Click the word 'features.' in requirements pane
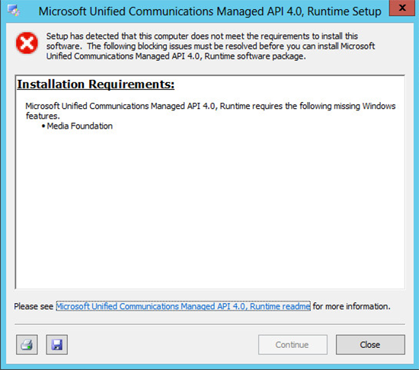The height and width of the screenshot is (370, 419). tap(43, 116)
